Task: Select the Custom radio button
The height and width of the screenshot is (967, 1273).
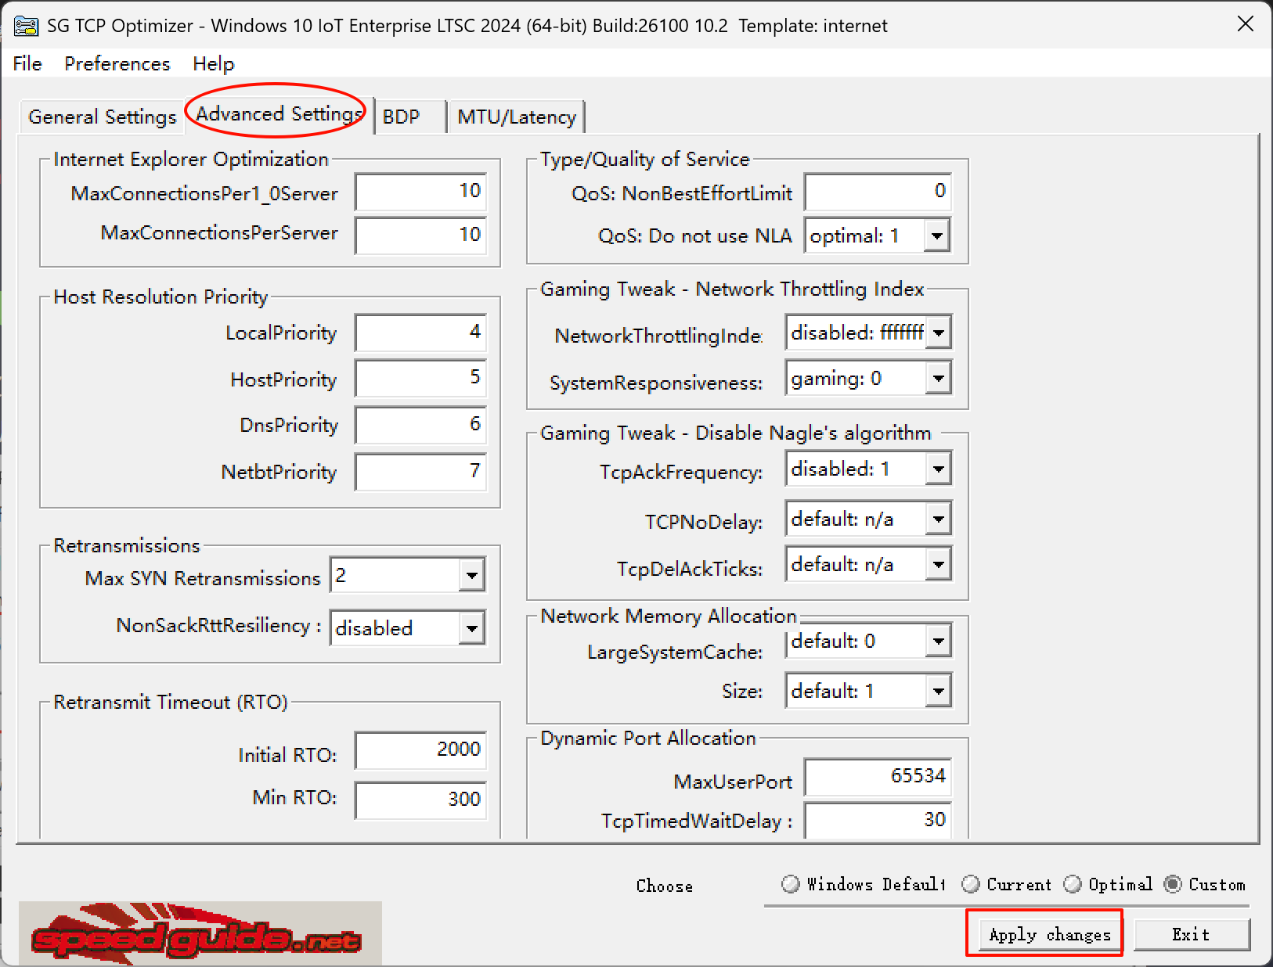Action: pyautogui.click(x=1173, y=884)
